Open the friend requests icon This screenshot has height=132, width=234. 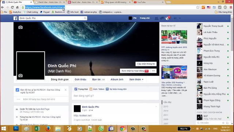tap(156, 18)
